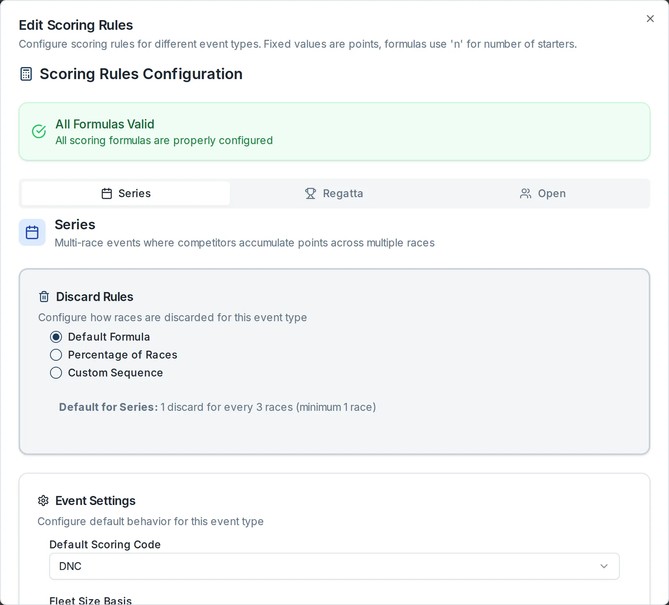This screenshot has width=669, height=605.
Task: Click 'All scoring formulas are properly configured' text
Action: pos(164,141)
